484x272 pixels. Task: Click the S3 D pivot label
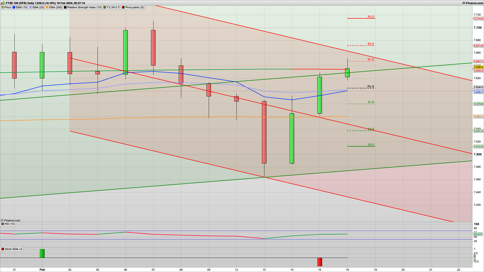coord(371,145)
